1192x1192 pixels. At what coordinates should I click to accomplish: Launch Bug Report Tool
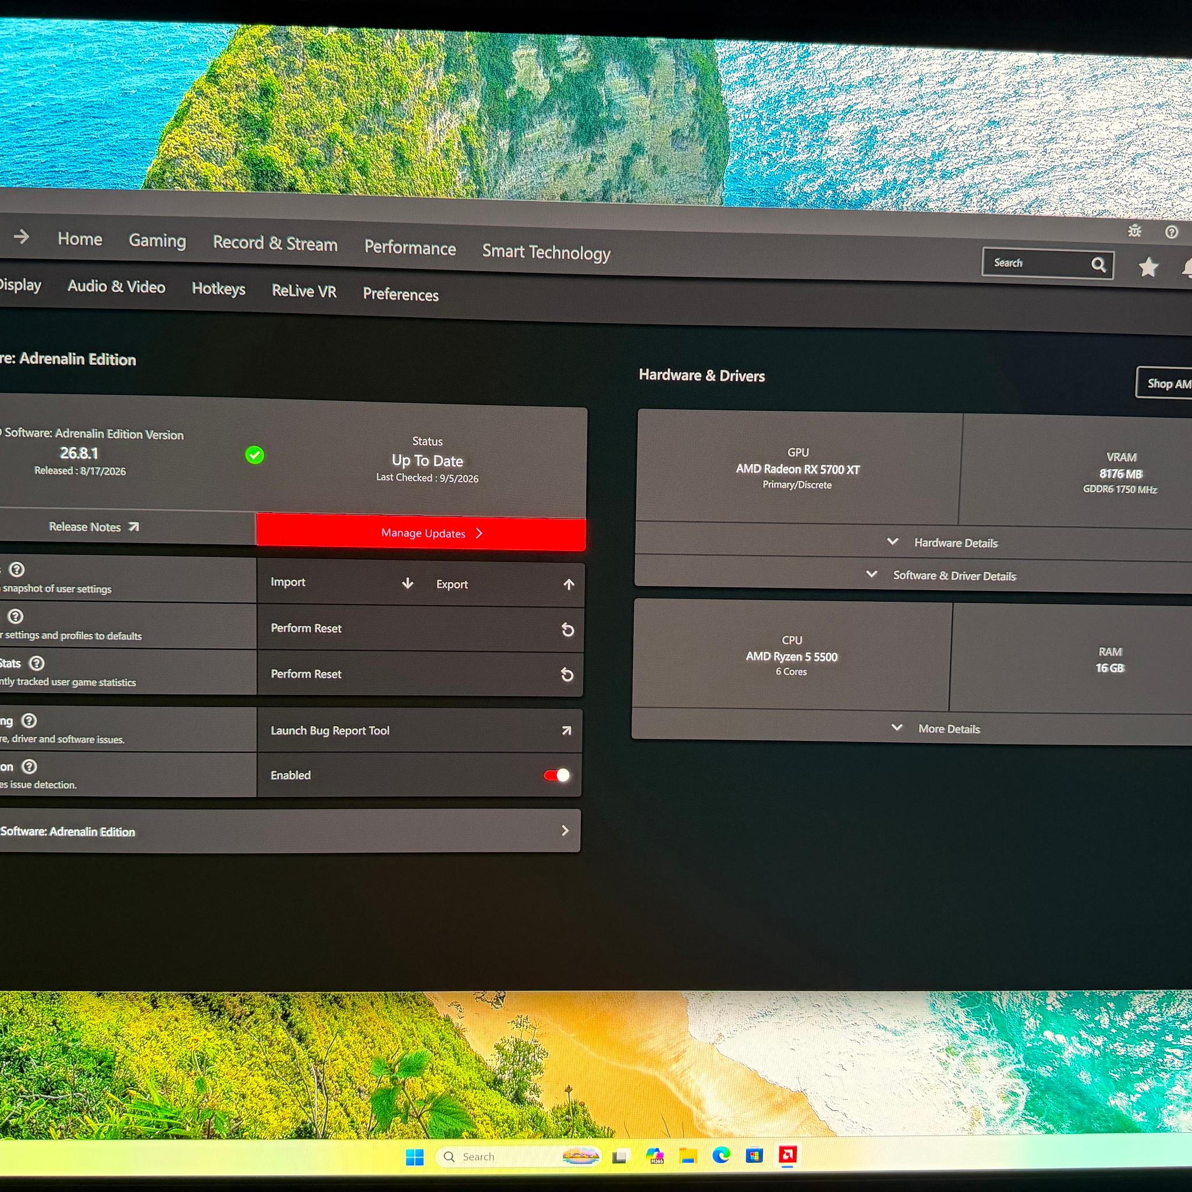[x=420, y=730]
